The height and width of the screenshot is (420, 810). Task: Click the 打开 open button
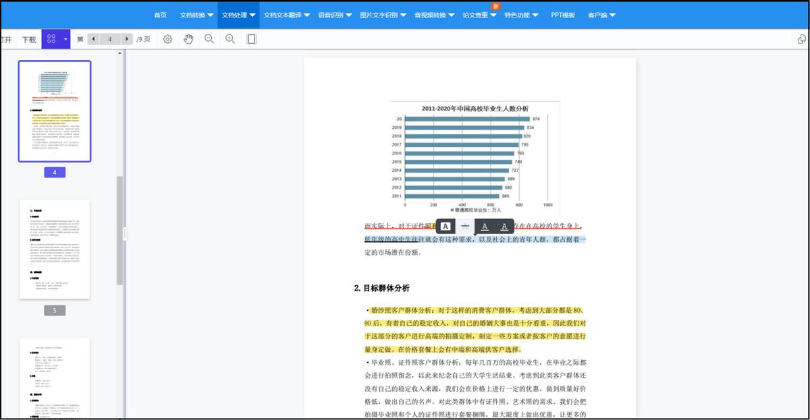click(5, 38)
